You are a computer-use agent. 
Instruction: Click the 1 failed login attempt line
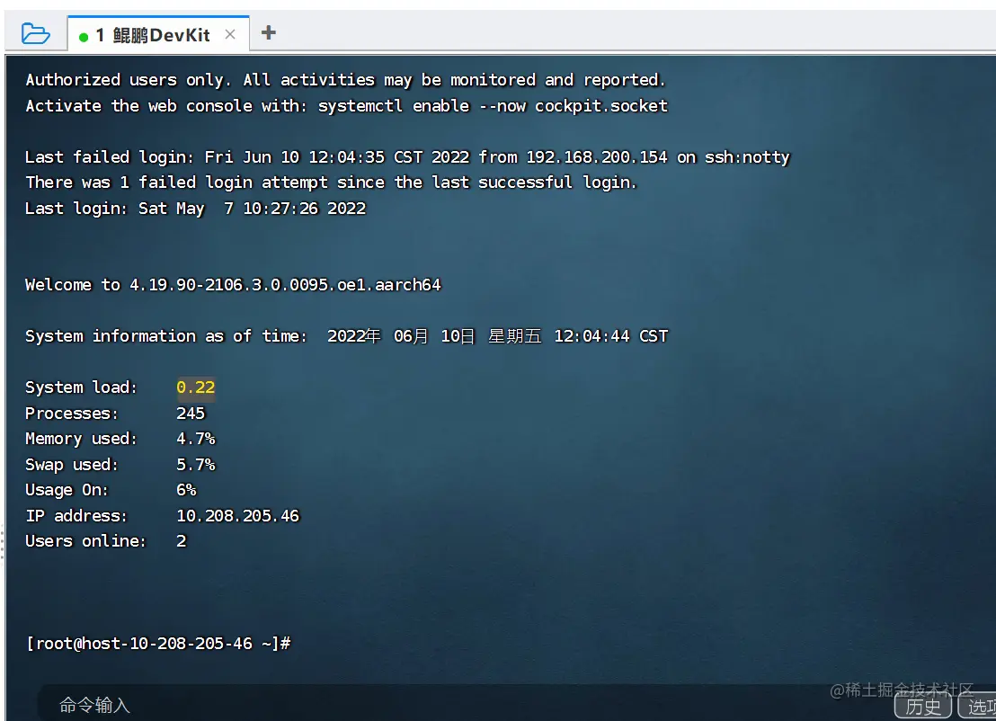click(x=331, y=183)
